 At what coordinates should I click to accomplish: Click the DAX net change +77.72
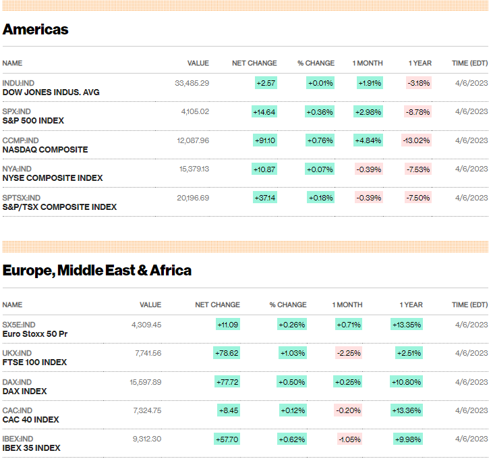pos(227,382)
